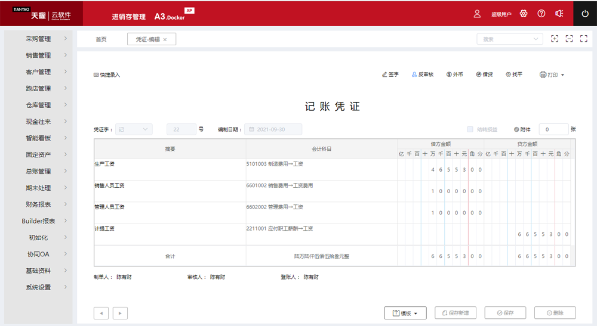This screenshot has height=326, width=597.
Task: Open the 模板 template dropdown
Action: point(405,313)
